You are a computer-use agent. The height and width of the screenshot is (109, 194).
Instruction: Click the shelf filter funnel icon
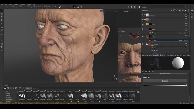click(x=20, y=88)
